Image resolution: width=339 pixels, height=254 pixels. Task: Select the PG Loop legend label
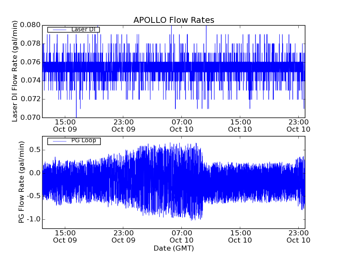coord(83,141)
